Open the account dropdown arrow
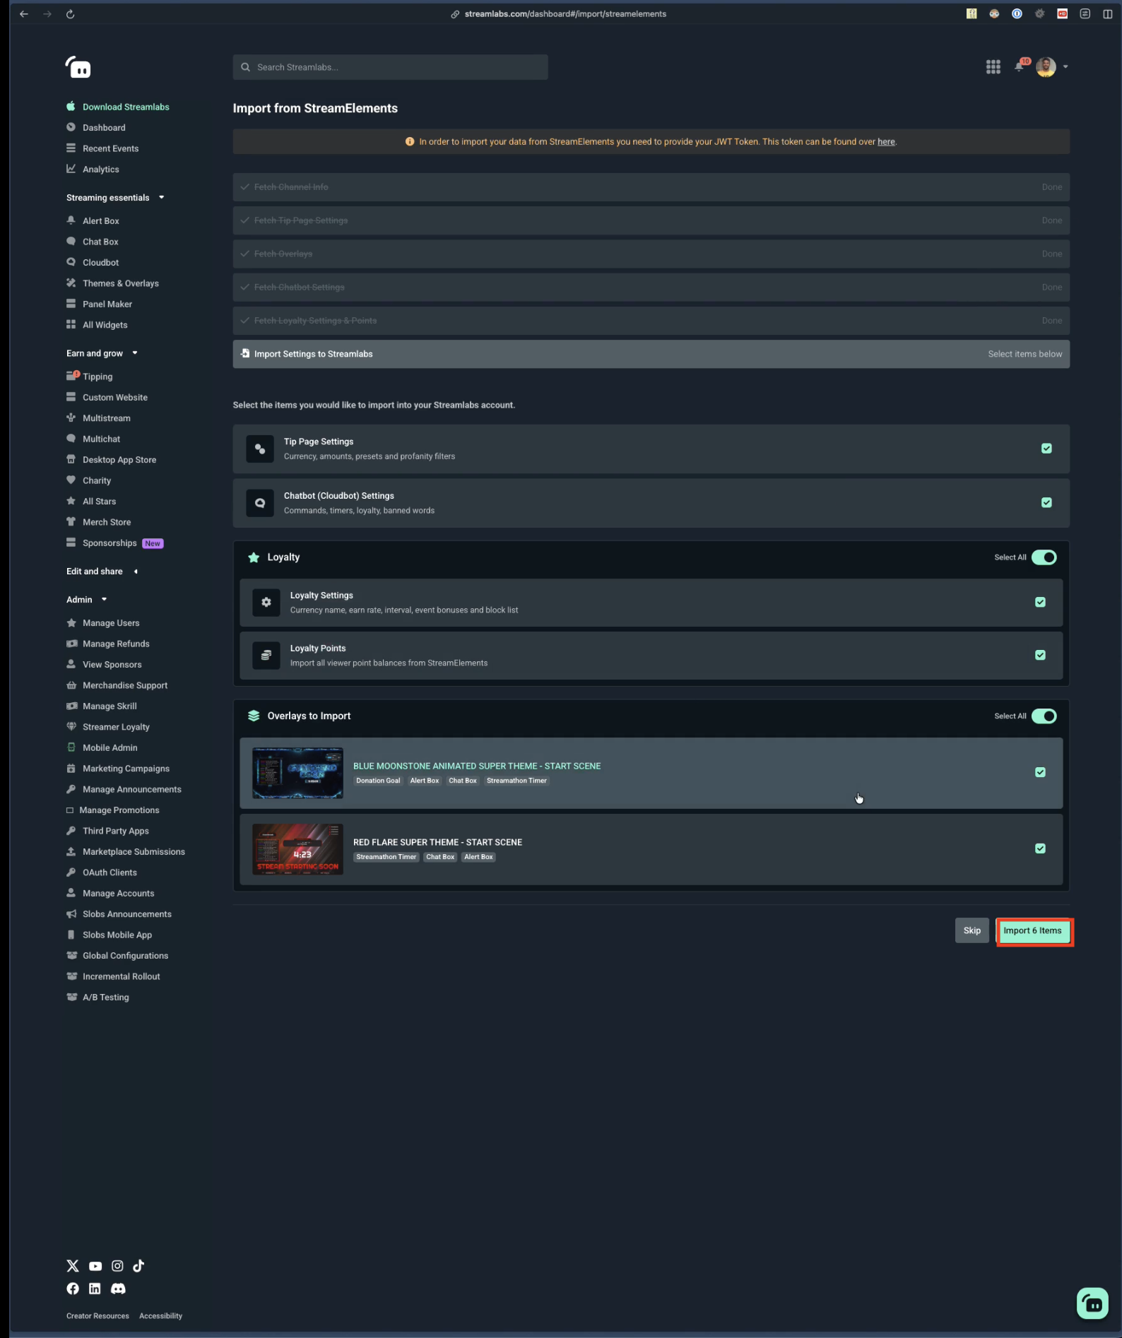The height and width of the screenshot is (1338, 1122). coord(1065,67)
